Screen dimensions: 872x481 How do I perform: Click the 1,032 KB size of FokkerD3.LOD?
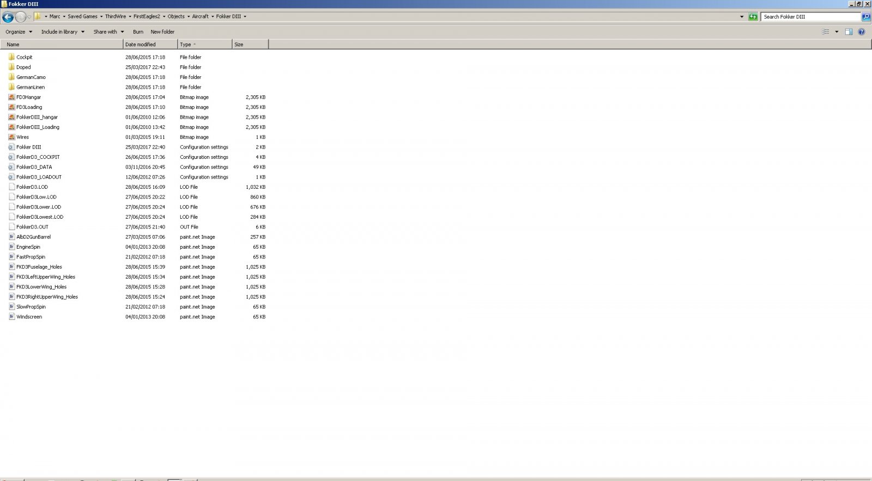click(256, 187)
